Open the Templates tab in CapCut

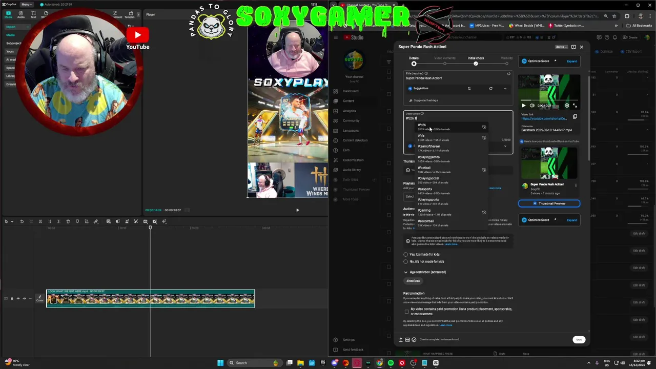130,14
